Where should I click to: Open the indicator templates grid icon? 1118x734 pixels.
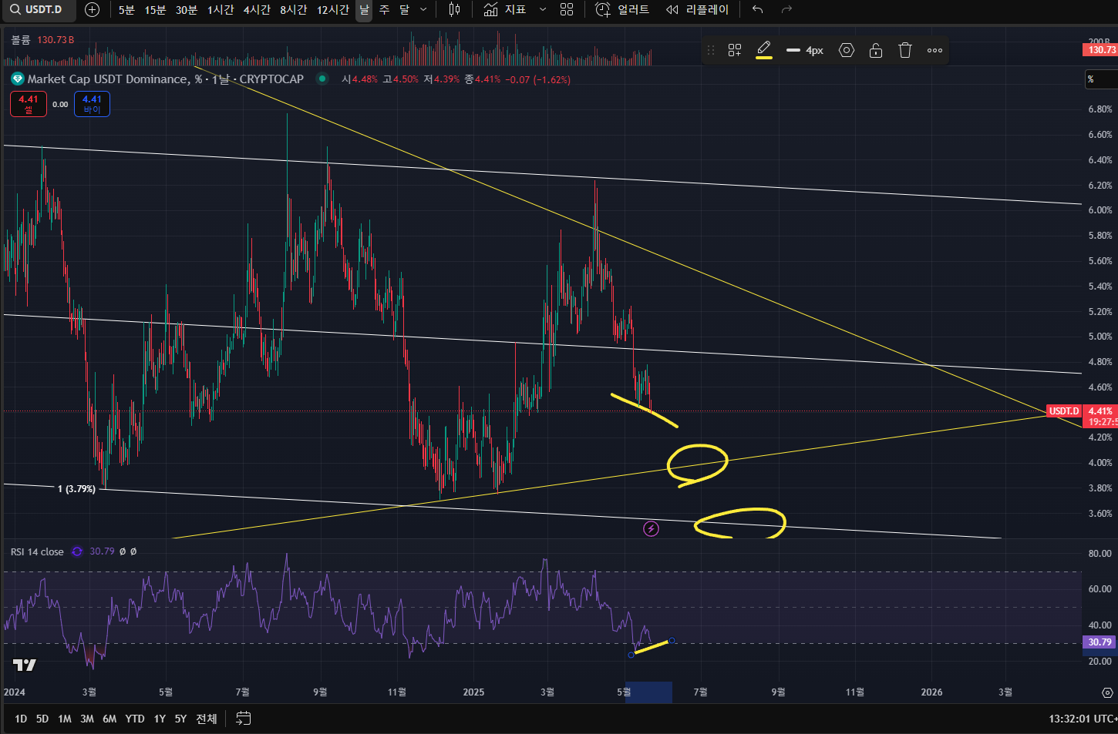pyautogui.click(x=567, y=9)
